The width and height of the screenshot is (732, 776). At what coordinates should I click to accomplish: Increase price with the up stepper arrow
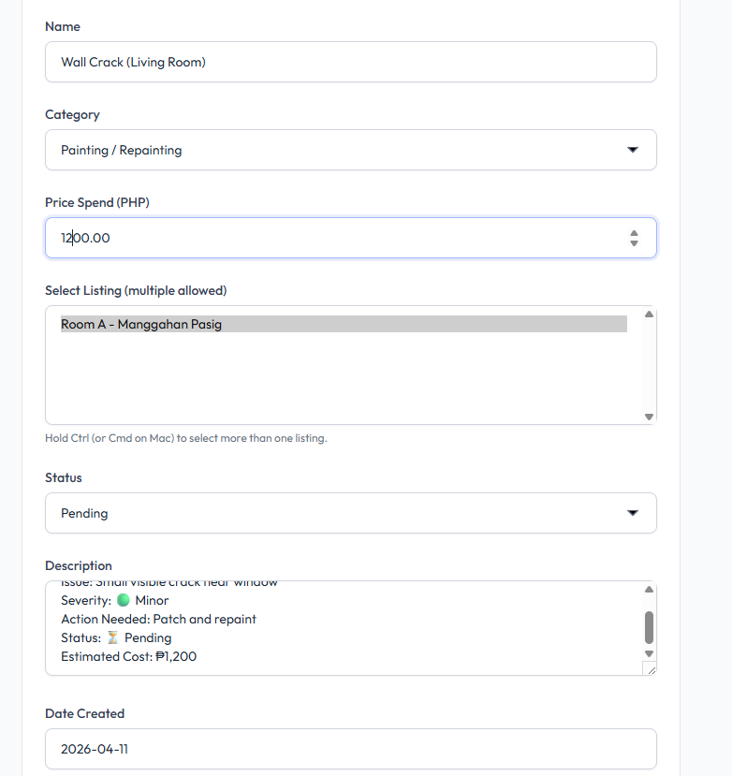pos(634,233)
